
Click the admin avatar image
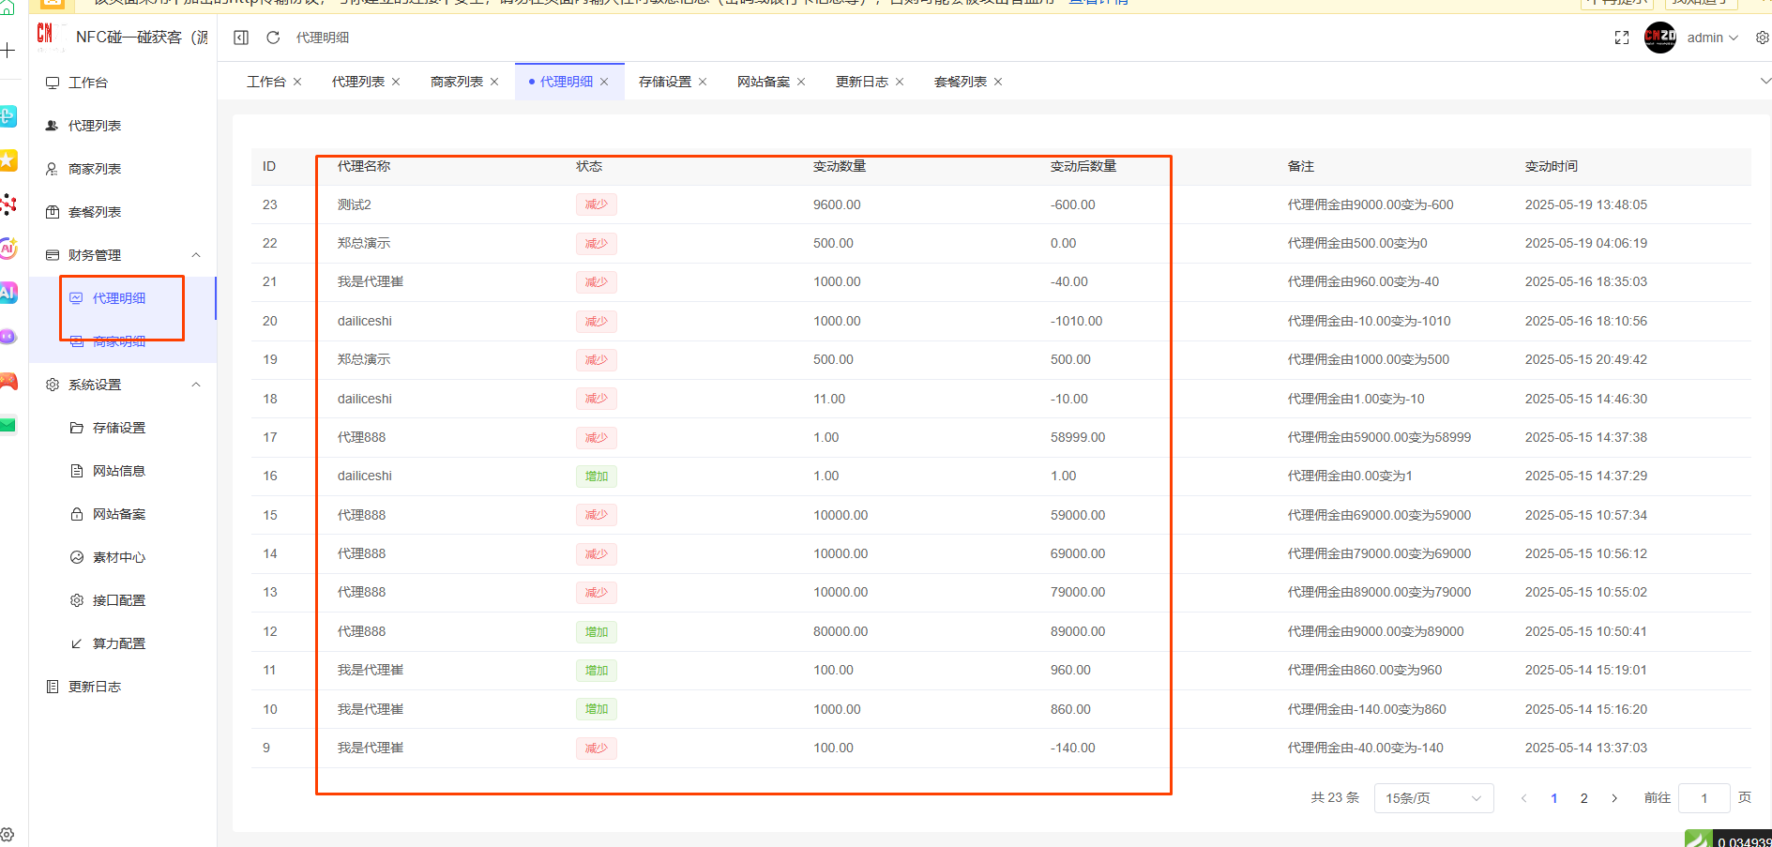point(1659,38)
